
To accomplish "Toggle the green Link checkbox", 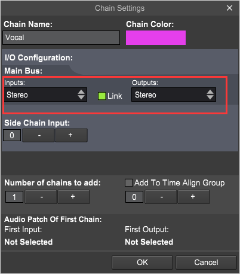I will click(101, 96).
